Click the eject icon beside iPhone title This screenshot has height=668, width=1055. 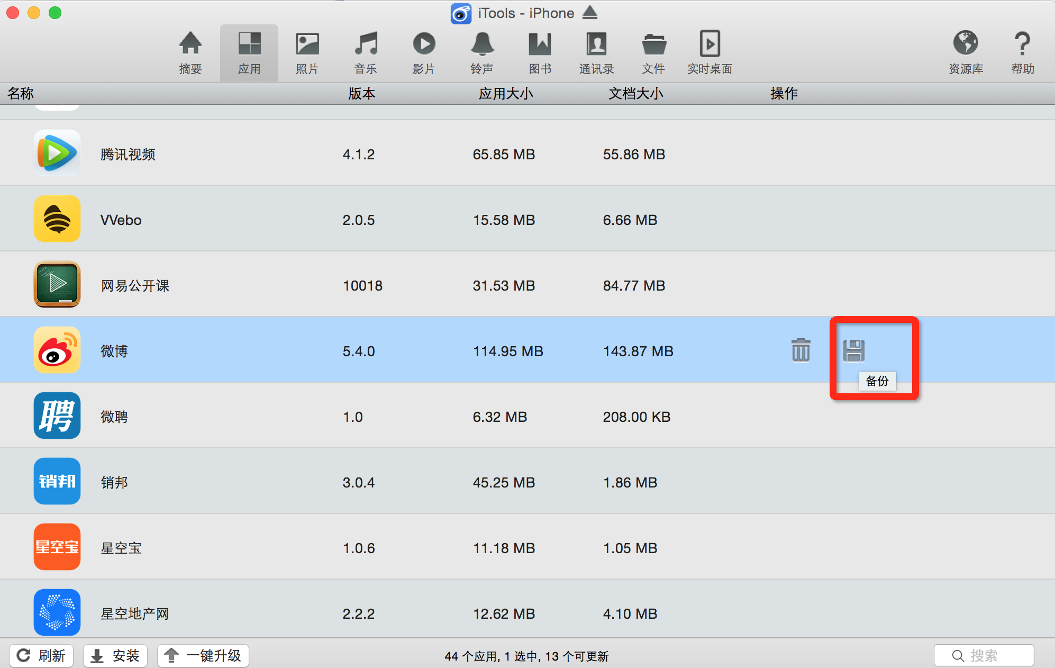pos(590,13)
